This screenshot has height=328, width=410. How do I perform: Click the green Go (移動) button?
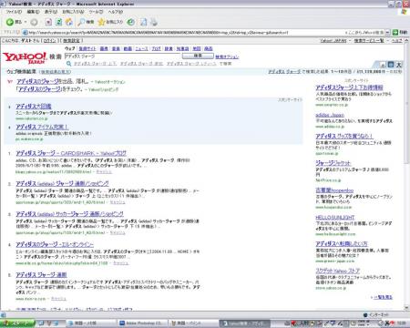click(x=400, y=32)
